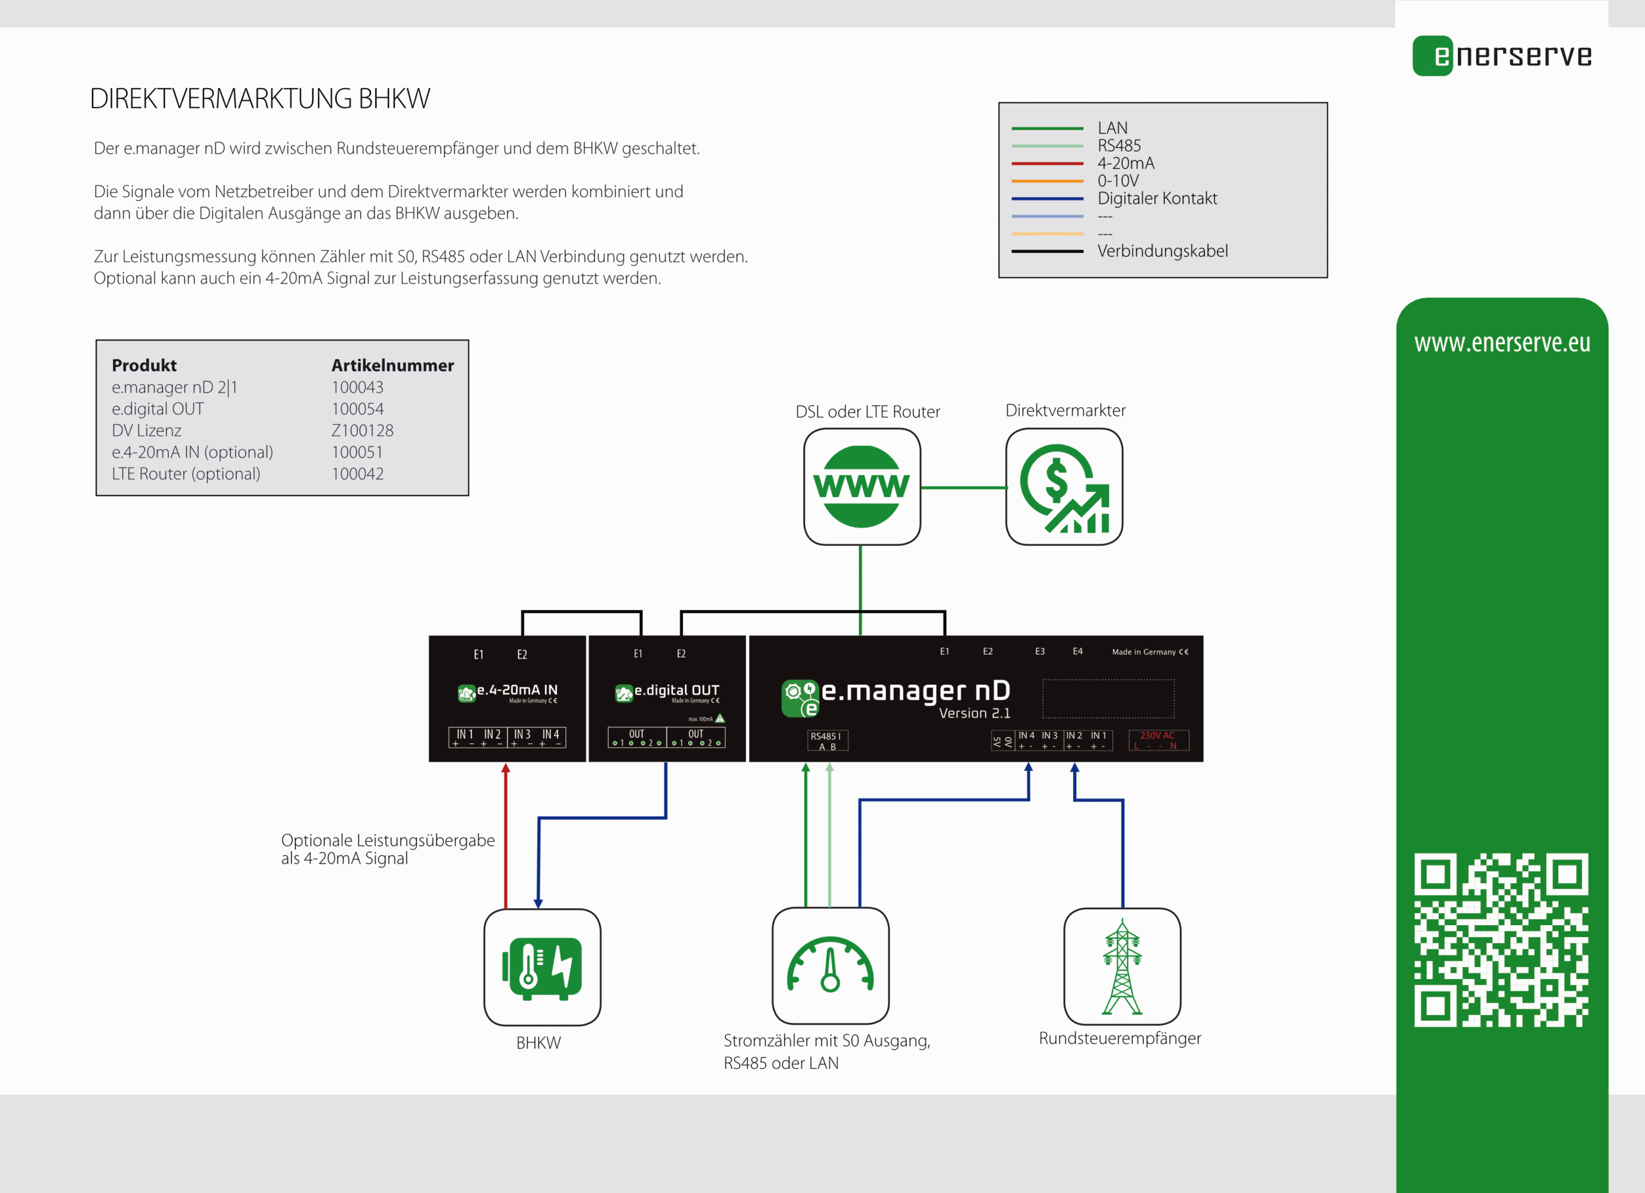The height and width of the screenshot is (1193, 1645).
Task: Select the BHKW generator icon
Action: [x=542, y=968]
